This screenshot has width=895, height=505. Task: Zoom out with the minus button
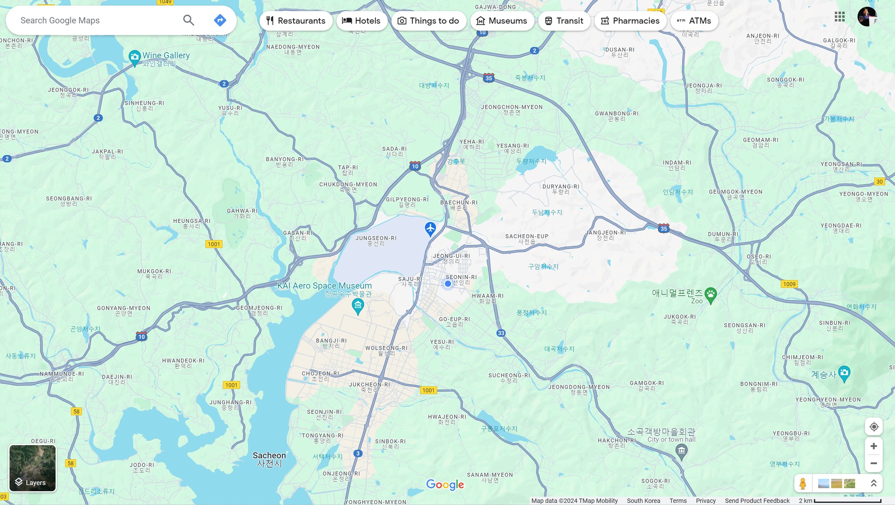pyautogui.click(x=874, y=463)
